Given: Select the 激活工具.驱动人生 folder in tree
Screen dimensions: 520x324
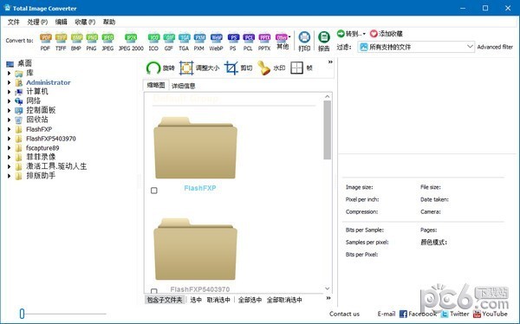Looking at the screenshot, I should tap(56, 166).
